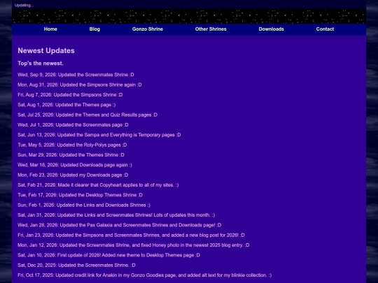This screenshot has width=378, height=283.
Task: Click the 'Newest Updates' heading
Action: pos(46,50)
